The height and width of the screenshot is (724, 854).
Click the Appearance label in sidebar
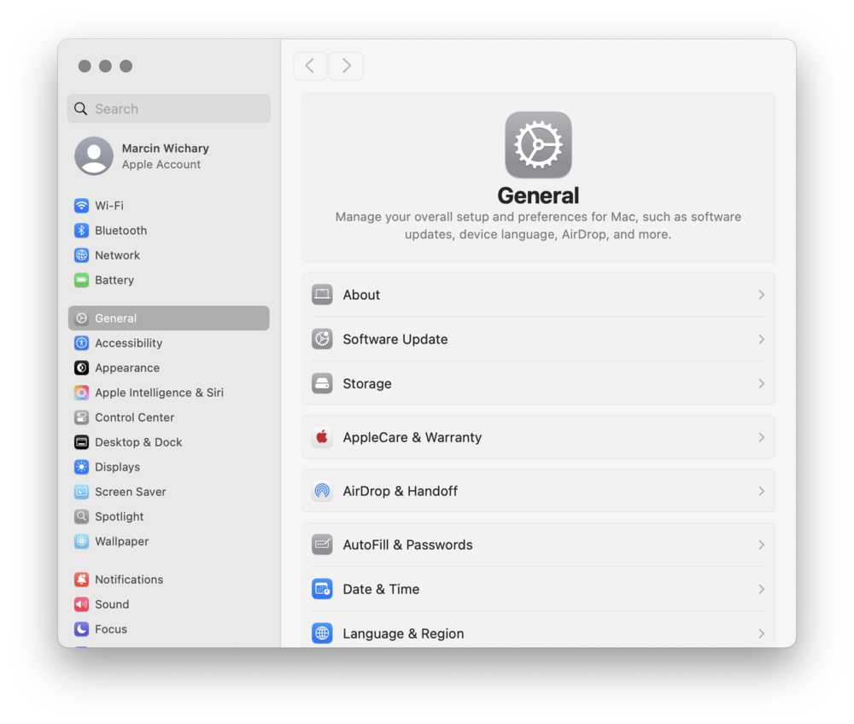pyautogui.click(x=127, y=368)
